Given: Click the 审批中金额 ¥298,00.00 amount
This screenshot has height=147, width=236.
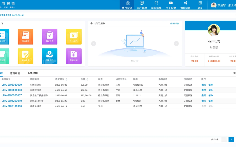Looking at the screenshot, I should pos(214,61).
